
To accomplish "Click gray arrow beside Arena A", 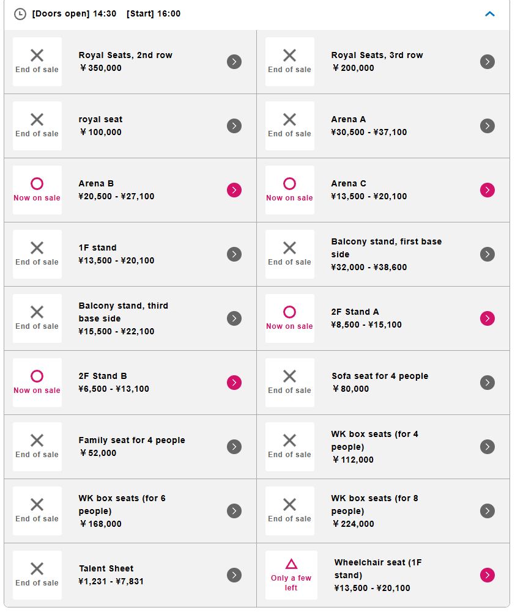I will 487,126.
